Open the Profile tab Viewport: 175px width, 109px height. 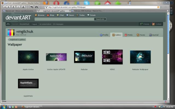click(x=104, y=35)
